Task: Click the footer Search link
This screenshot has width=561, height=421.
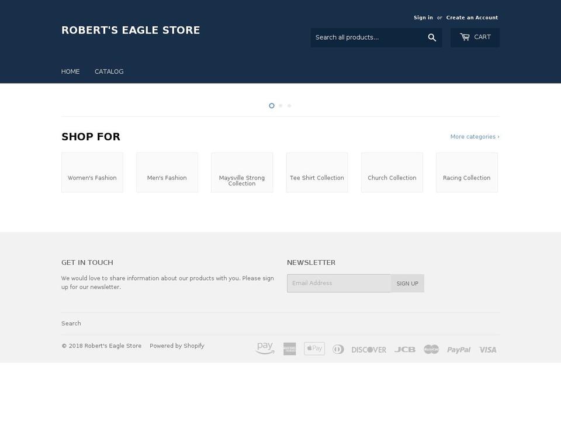Action: tap(71, 323)
